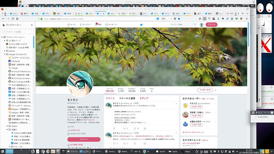
Task: Like the first tweet with the heart icon
Action: pos(135,128)
